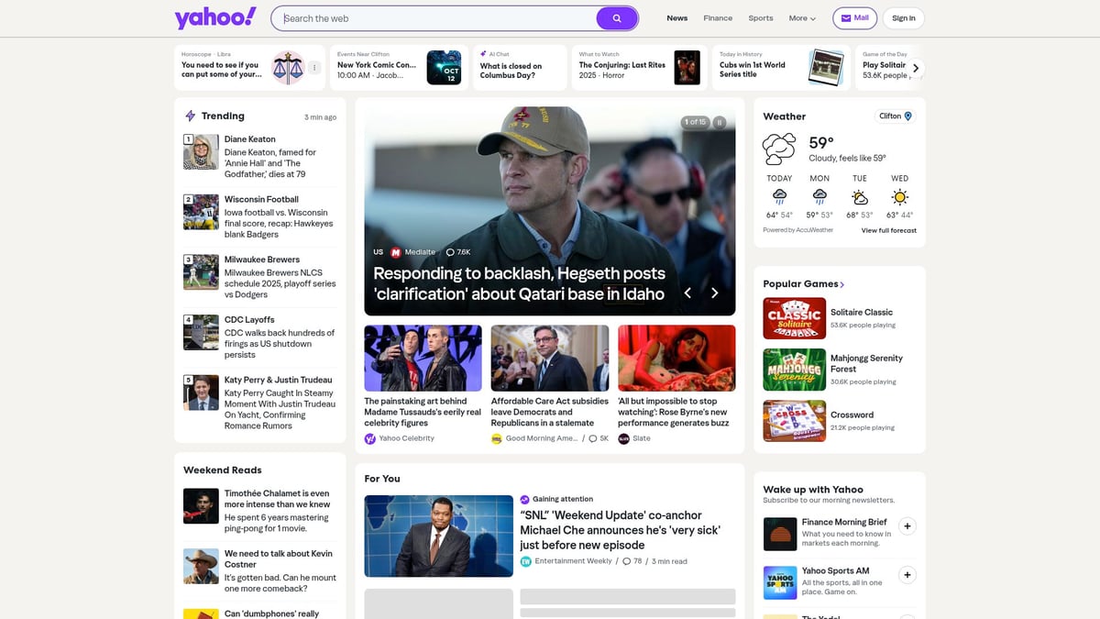The image size is (1100, 619).
Task: Select the MON rain forecast icon
Action: click(x=819, y=196)
